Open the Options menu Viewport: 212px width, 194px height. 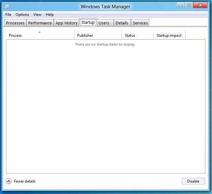coord(22,15)
